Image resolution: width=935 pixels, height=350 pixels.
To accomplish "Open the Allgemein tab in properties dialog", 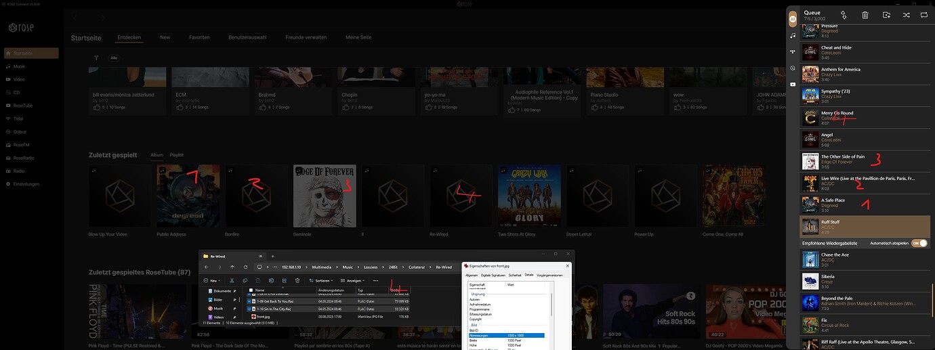I will [x=472, y=275].
